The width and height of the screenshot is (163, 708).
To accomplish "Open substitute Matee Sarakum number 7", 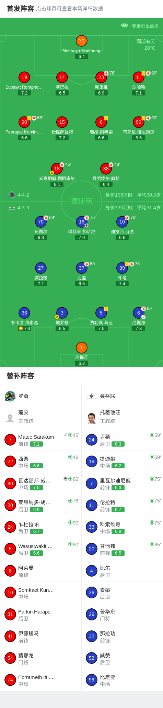I will click(41, 440).
